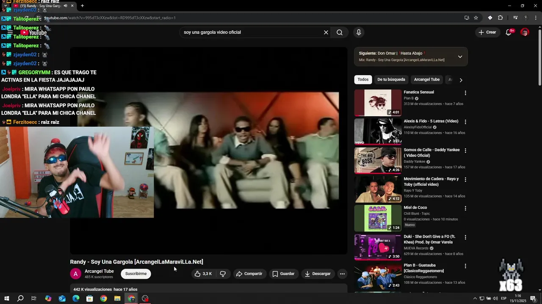This screenshot has height=304, width=542.
Task: Open options for Somos de Calle video
Action: [x=465, y=150]
